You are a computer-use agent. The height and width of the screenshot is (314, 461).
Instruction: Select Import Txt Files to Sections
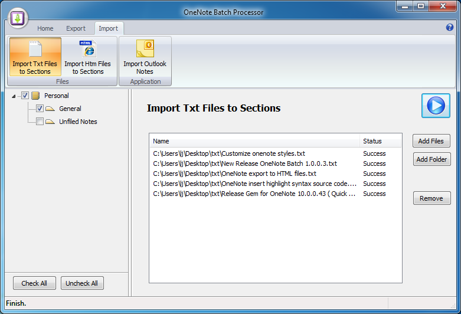click(x=35, y=57)
